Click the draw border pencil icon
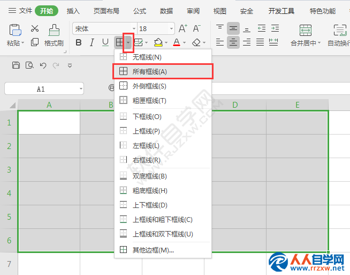350x275 pixels. [138, 42]
